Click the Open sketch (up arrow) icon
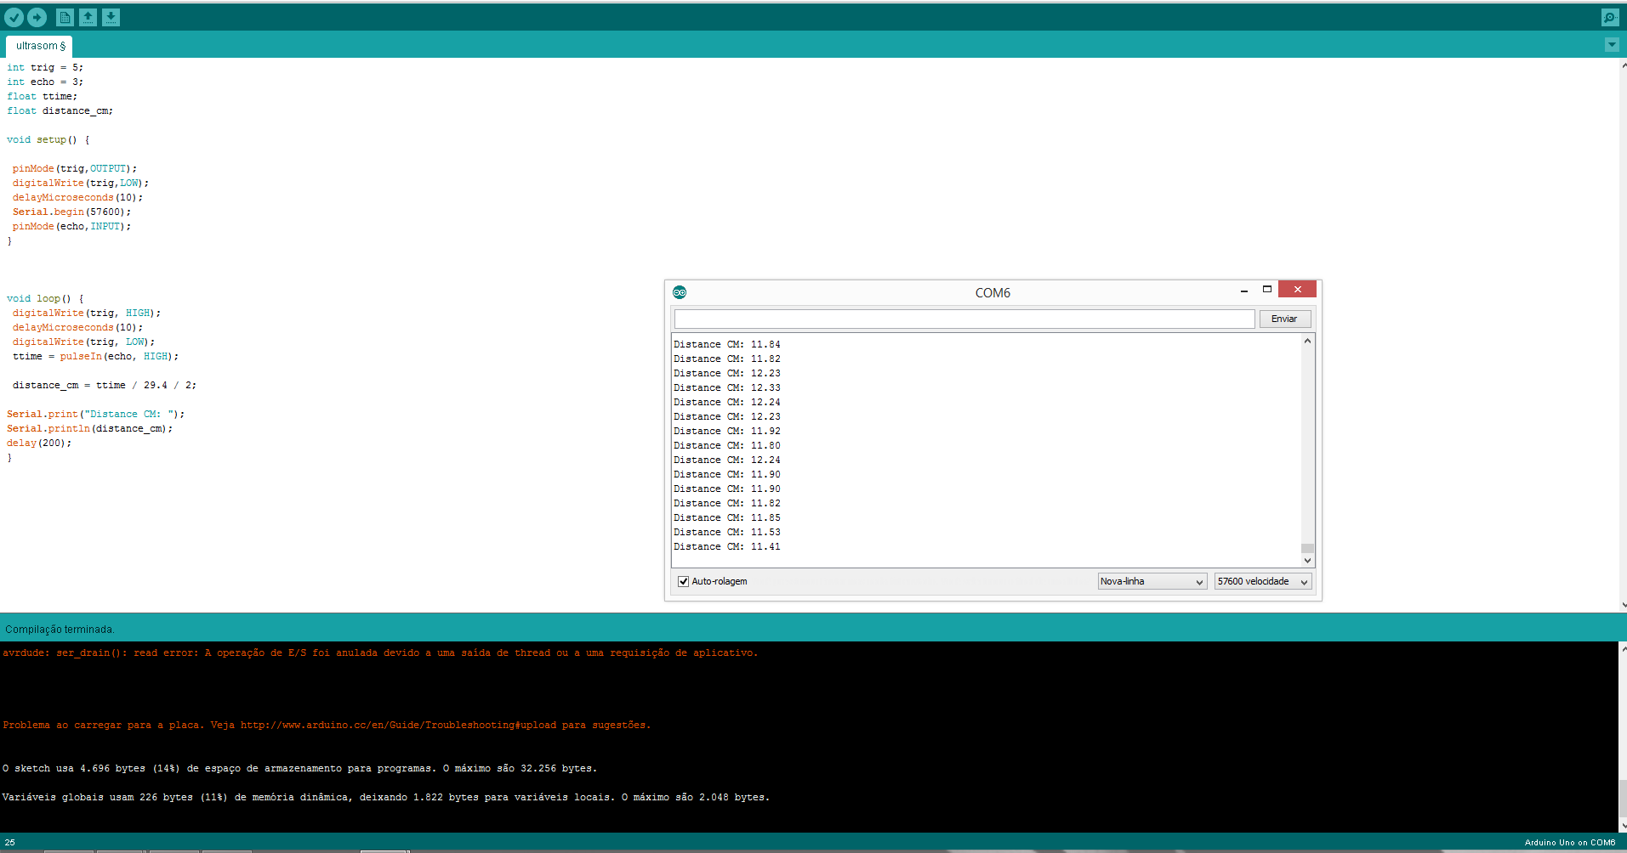The width and height of the screenshot is (1627, 853). click(x=88, y=17)
